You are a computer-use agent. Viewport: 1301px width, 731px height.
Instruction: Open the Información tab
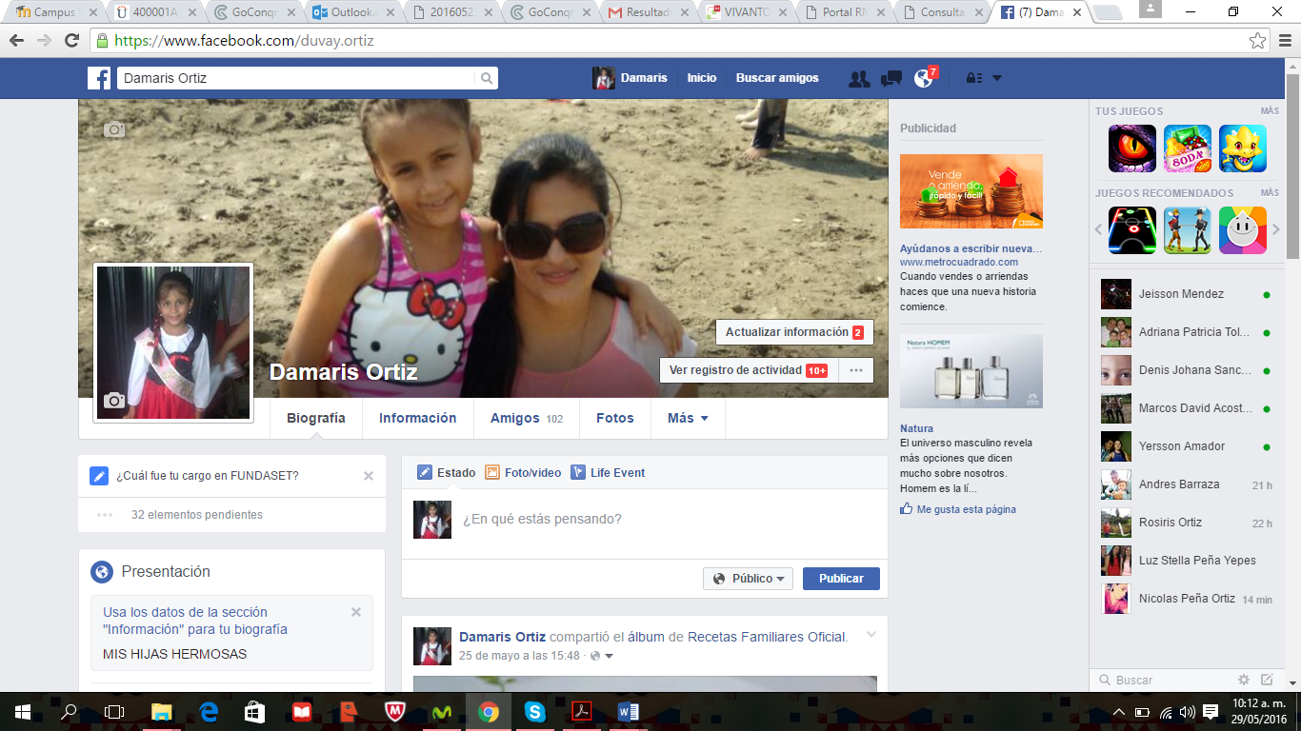coord(418,418)
